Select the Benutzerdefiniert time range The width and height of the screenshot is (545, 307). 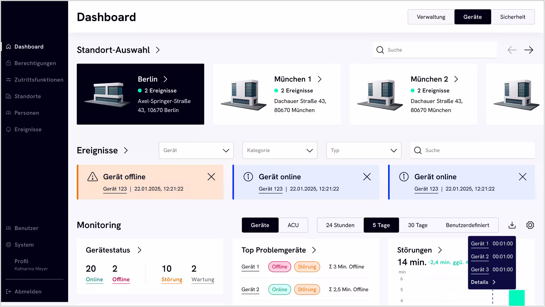pos(467,225)
